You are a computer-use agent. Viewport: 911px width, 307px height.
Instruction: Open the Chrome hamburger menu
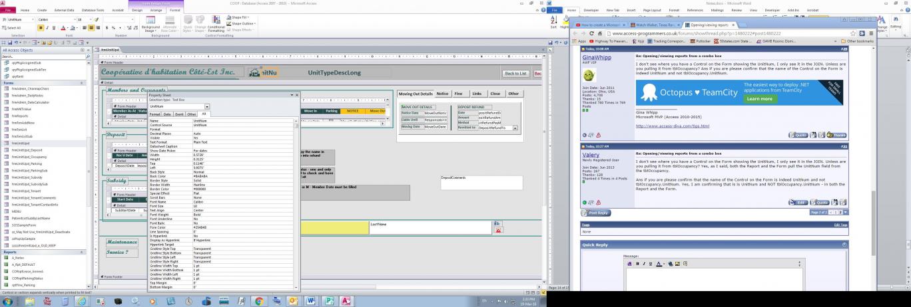coord(870,33)
